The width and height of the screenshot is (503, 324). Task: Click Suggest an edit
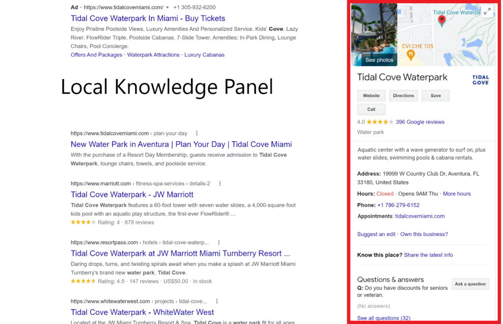pyautogui.click(x=376, y=234)
